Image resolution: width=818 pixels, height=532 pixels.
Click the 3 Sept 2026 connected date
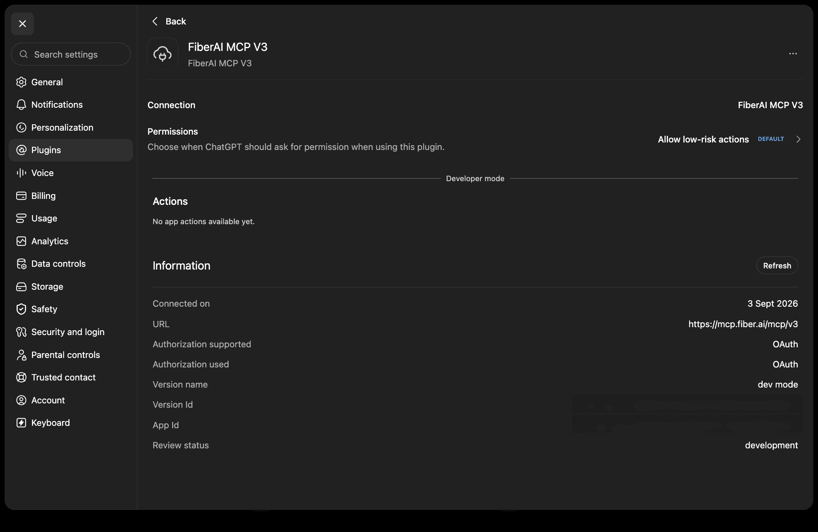(773, 303)
